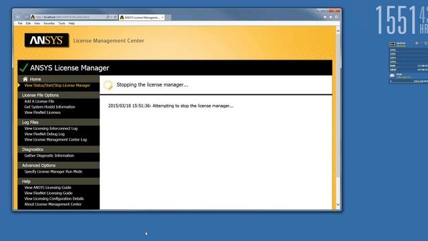Click the search magnifier in address bar
Screen dimensions: 428x241
click(108, 17)
